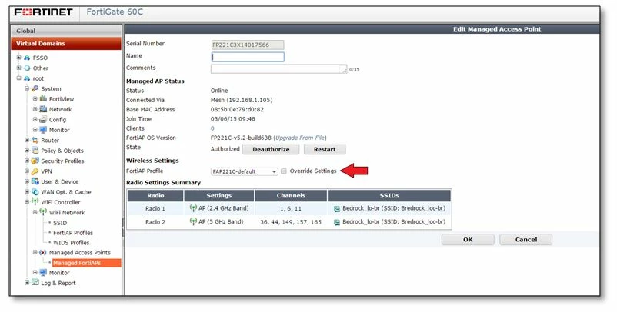
Task: Collapse the root tree node
Action: (18, 78)
